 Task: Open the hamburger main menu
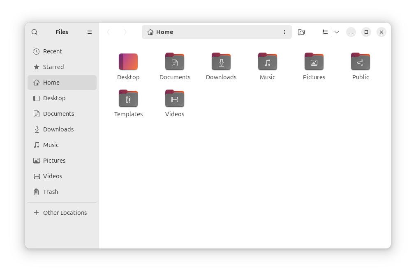(x=90, y=32)
